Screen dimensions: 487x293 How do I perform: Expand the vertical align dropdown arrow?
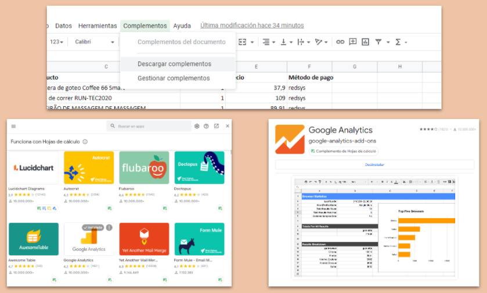(291, 42)
